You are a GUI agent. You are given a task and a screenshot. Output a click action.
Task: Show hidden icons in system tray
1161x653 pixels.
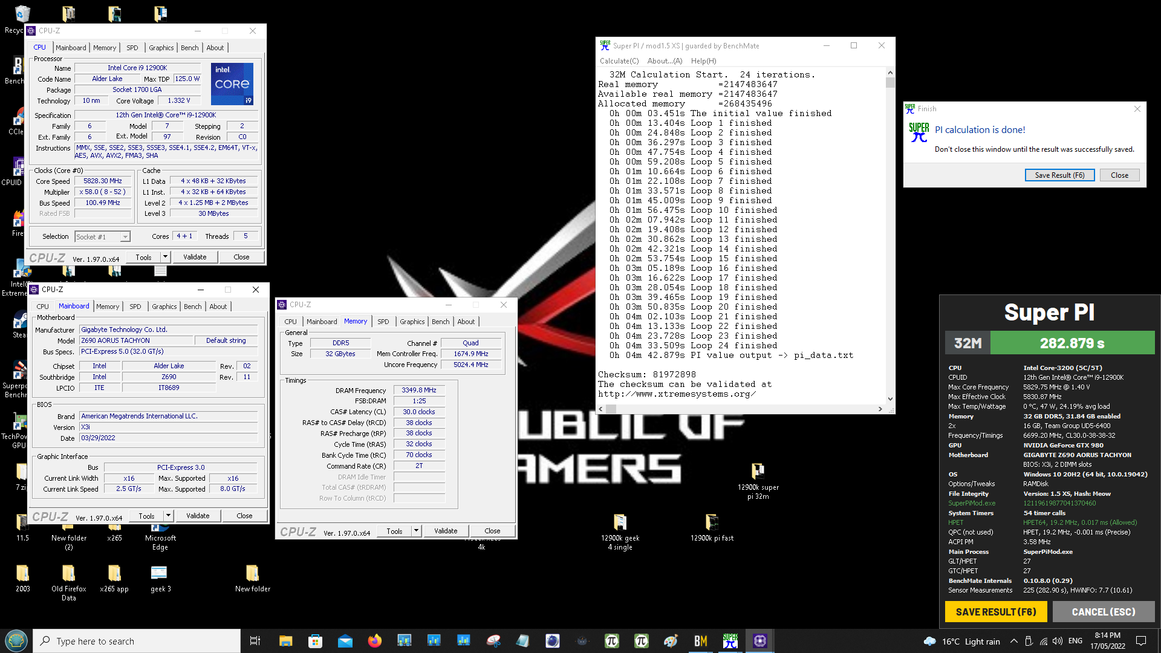click(1013, 641)
